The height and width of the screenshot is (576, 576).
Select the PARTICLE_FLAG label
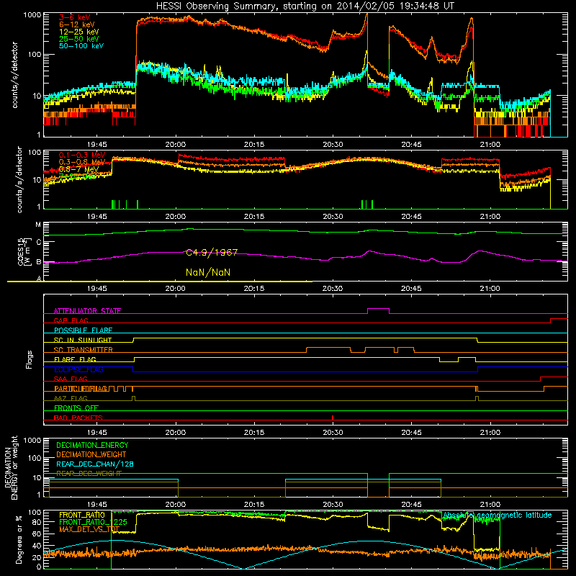click(x=81, y=389)
